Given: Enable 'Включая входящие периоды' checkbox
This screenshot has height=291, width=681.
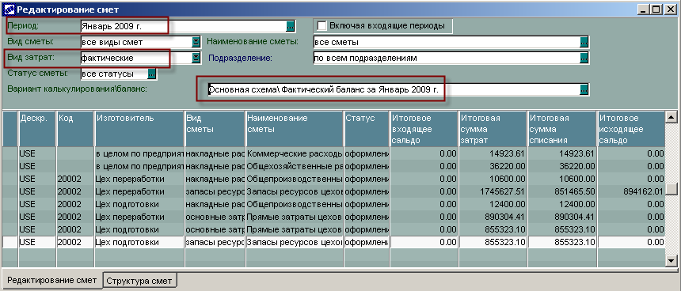Looking at the screenshot, I should (321, 25).
